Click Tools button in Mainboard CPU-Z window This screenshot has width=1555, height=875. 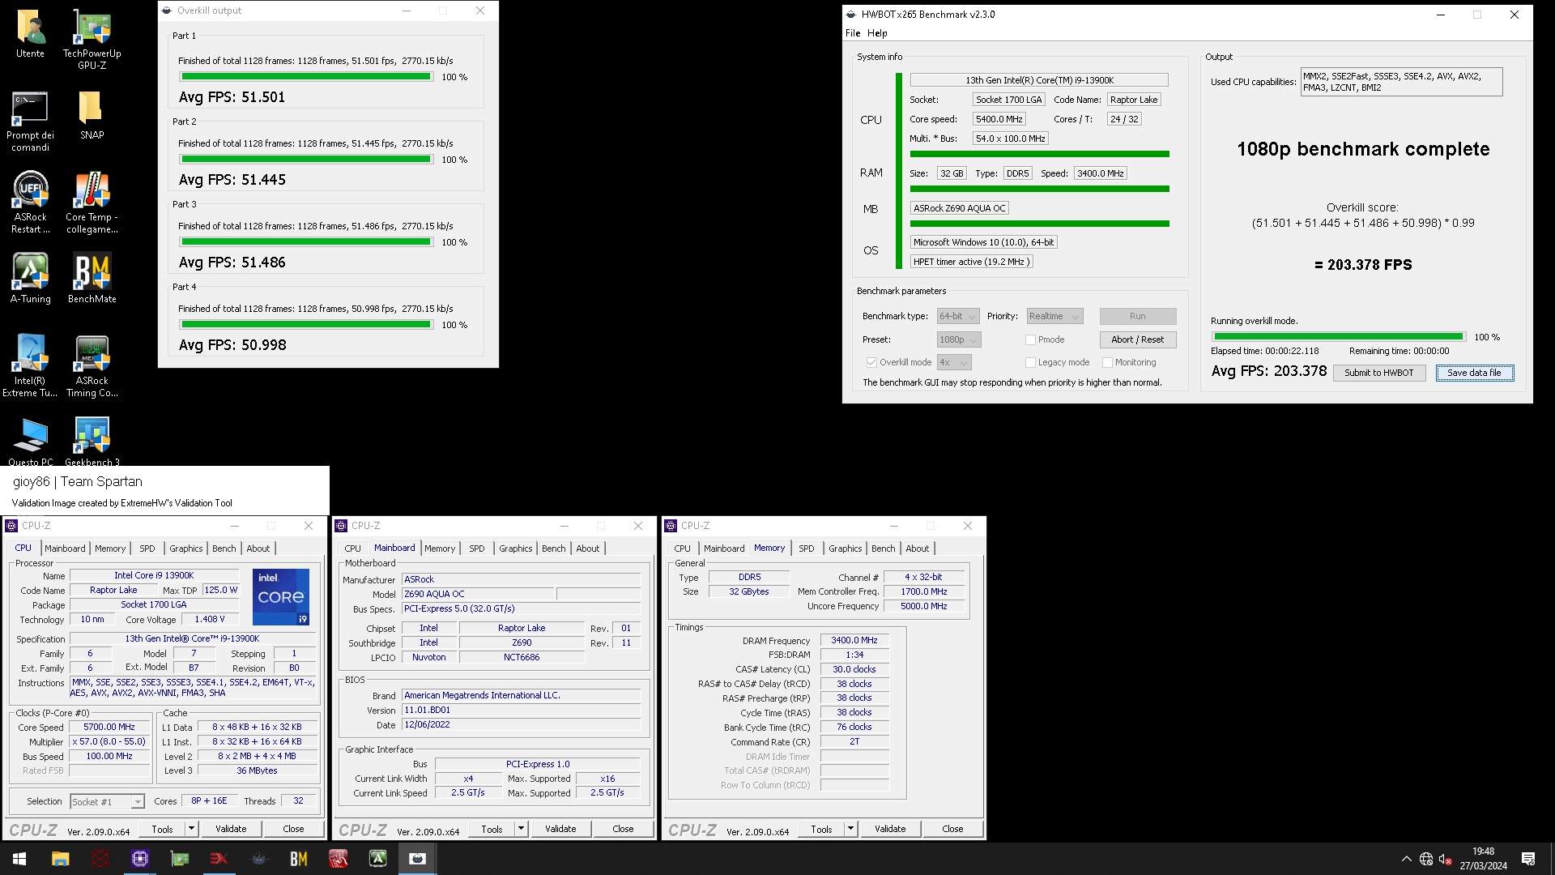coord(492,829)
